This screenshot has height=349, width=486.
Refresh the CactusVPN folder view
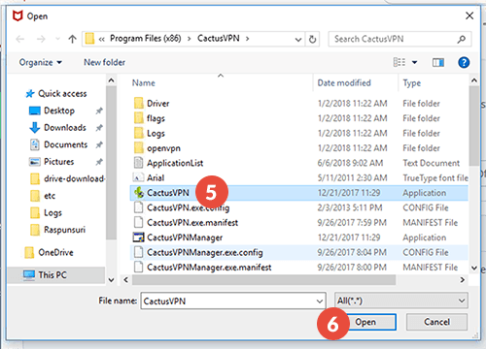pyautogui.click(x=312, y=40)
